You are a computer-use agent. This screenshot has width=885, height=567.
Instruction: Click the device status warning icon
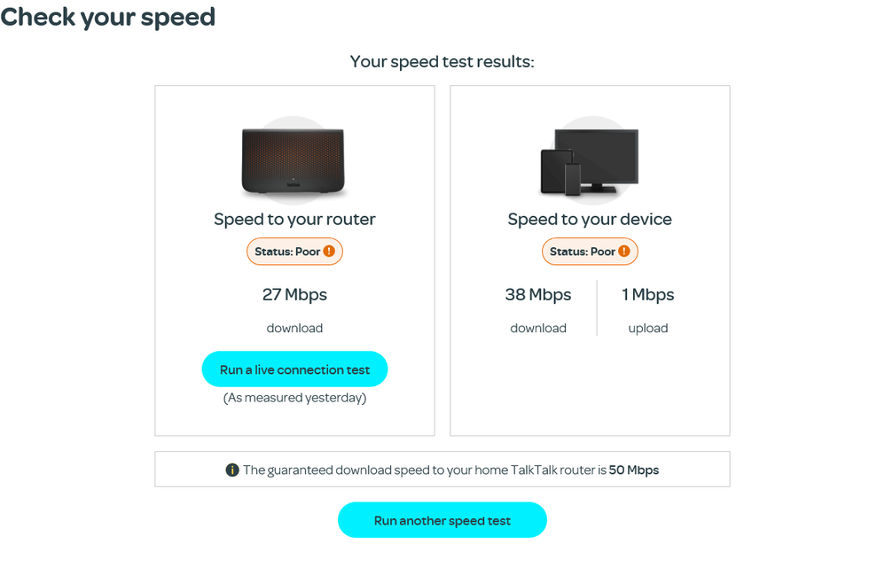(624, 252)
